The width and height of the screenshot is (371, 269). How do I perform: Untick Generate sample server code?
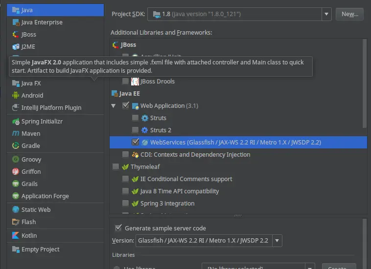click(118, 228)
